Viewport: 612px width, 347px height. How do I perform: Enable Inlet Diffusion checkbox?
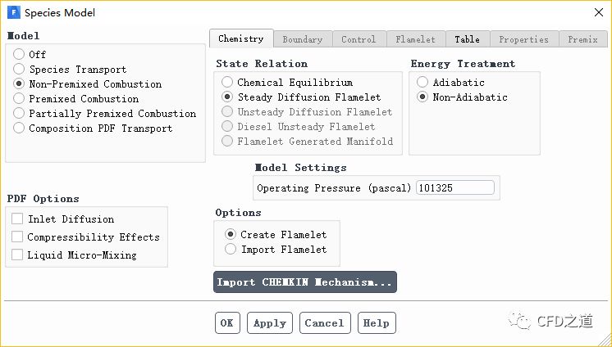(x=17, y=219)
